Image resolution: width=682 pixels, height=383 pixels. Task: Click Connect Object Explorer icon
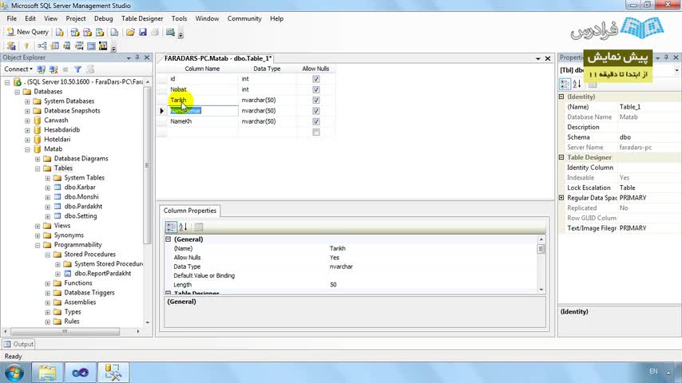[42, 69]
